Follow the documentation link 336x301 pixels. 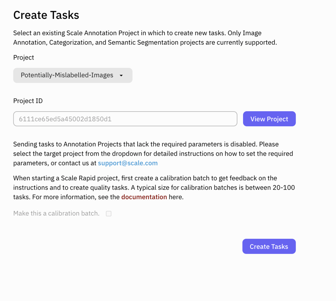pos(144,197)
